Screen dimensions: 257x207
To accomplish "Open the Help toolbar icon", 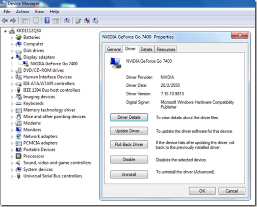I will click(x=47, y=20).
